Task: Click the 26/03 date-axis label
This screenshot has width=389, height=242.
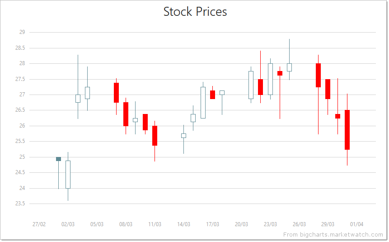Action: [299, 224]
